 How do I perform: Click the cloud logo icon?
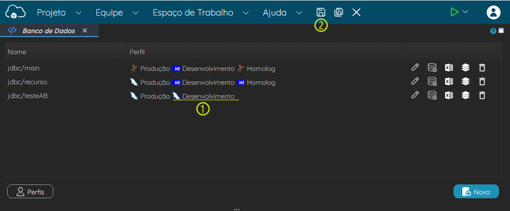[x=16, y=13]
